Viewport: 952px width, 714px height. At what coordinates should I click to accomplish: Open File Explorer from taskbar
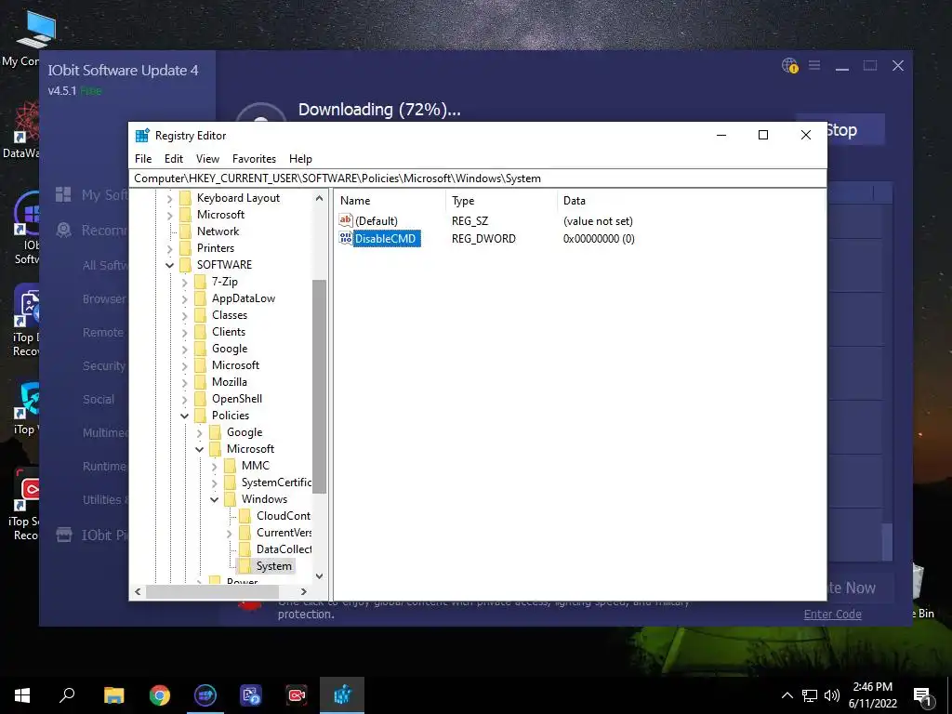pos(113,694)
